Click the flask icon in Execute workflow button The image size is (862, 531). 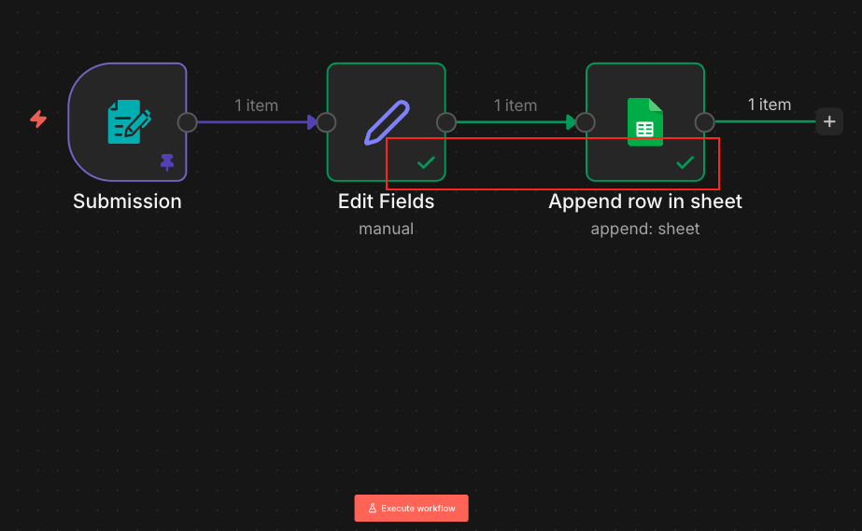pyautogui.click(x=372, y=509)
